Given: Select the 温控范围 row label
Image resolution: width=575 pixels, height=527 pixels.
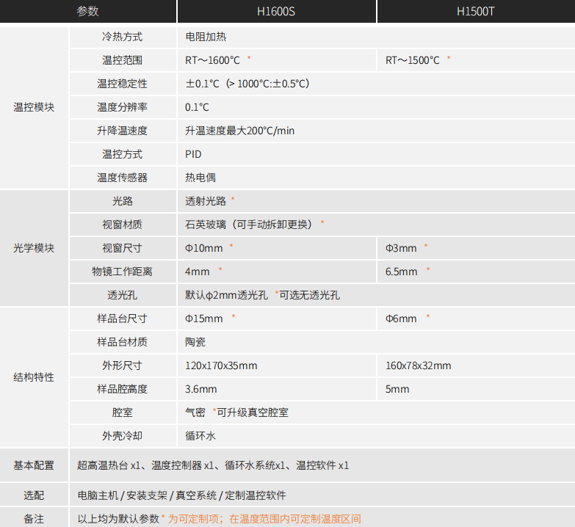Looking at the screenshot, I should tap(122, 60).
